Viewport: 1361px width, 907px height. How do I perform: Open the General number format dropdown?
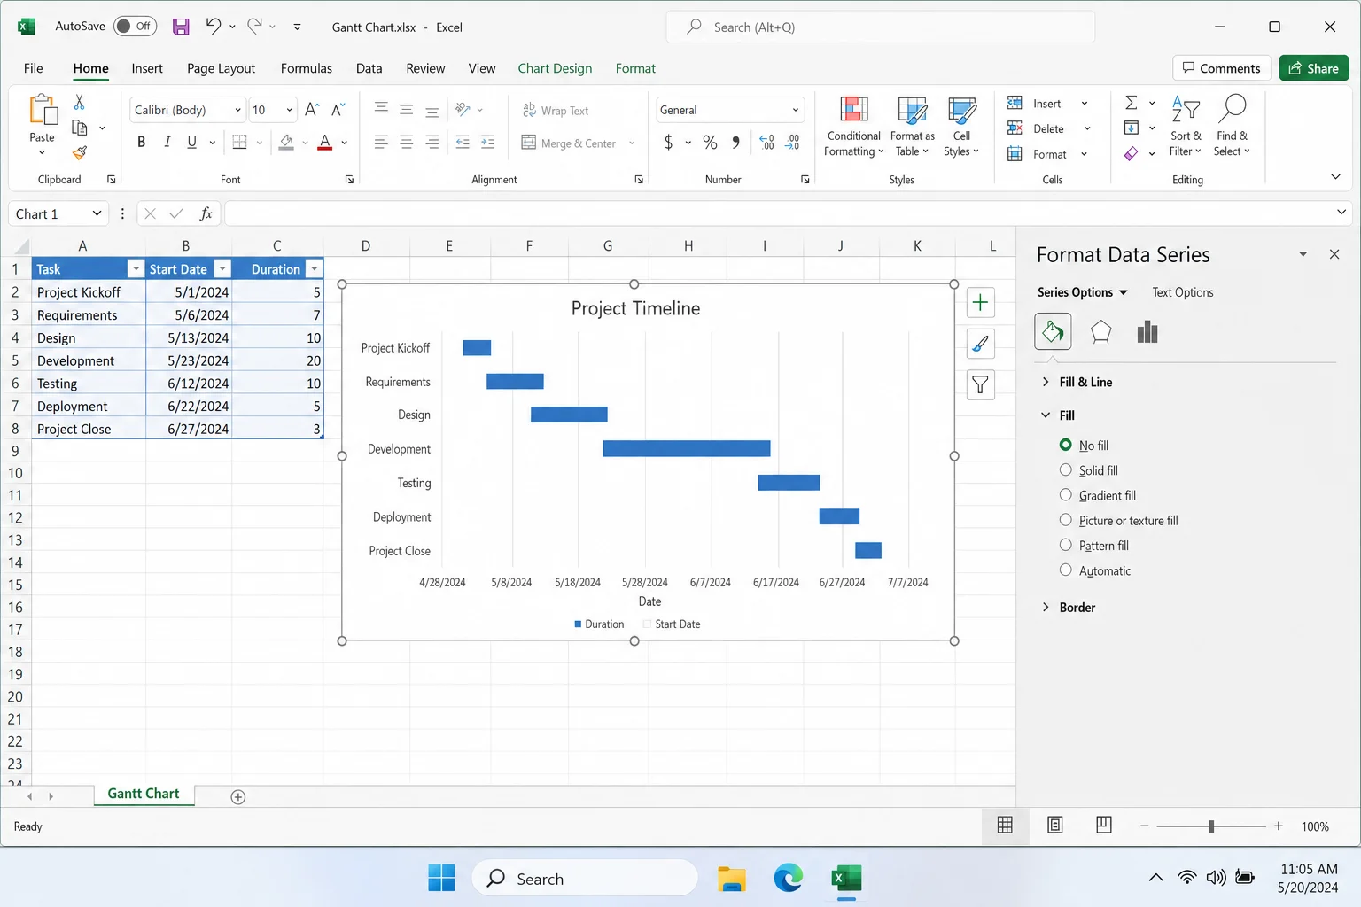[795, 110]
